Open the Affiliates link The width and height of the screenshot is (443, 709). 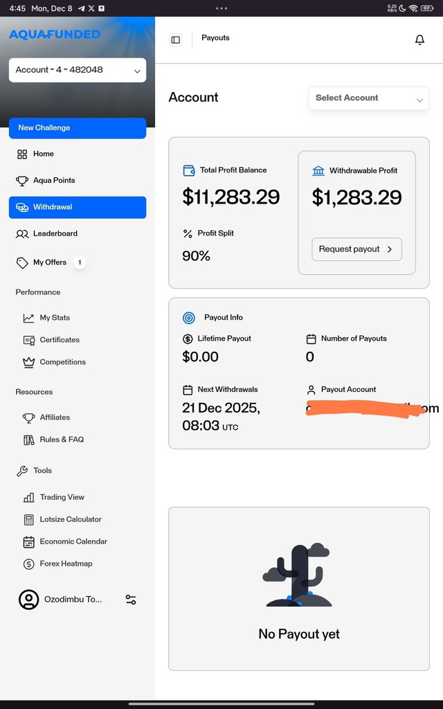(x=55, y=418)
